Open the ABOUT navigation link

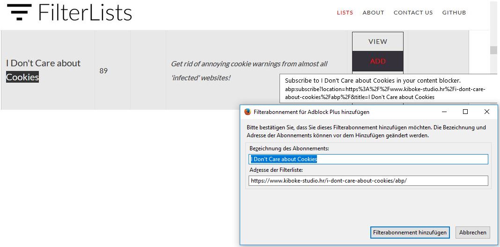tap(373, 13)
